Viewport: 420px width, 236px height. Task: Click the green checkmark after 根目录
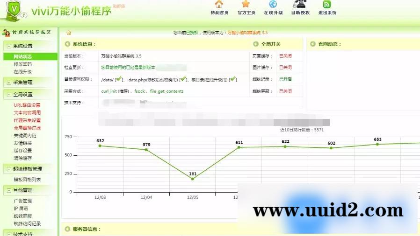click(x=233, y=79)
